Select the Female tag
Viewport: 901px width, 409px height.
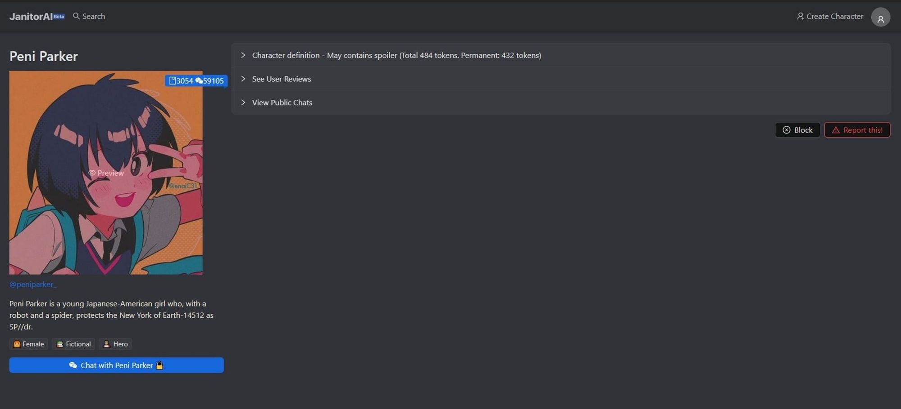pos(29,344)
